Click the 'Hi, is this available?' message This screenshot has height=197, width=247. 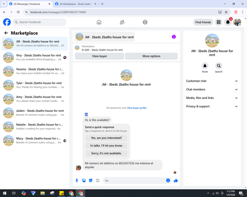coord(97,120)
